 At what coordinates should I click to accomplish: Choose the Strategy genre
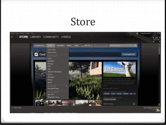click(50, 64)
